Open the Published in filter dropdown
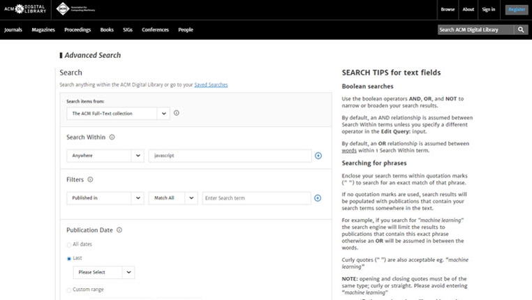Viewport: 532px width, 300px height. click(105, 198)
